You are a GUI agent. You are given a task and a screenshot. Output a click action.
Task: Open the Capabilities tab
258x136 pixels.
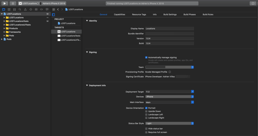(x=119, y=14)
